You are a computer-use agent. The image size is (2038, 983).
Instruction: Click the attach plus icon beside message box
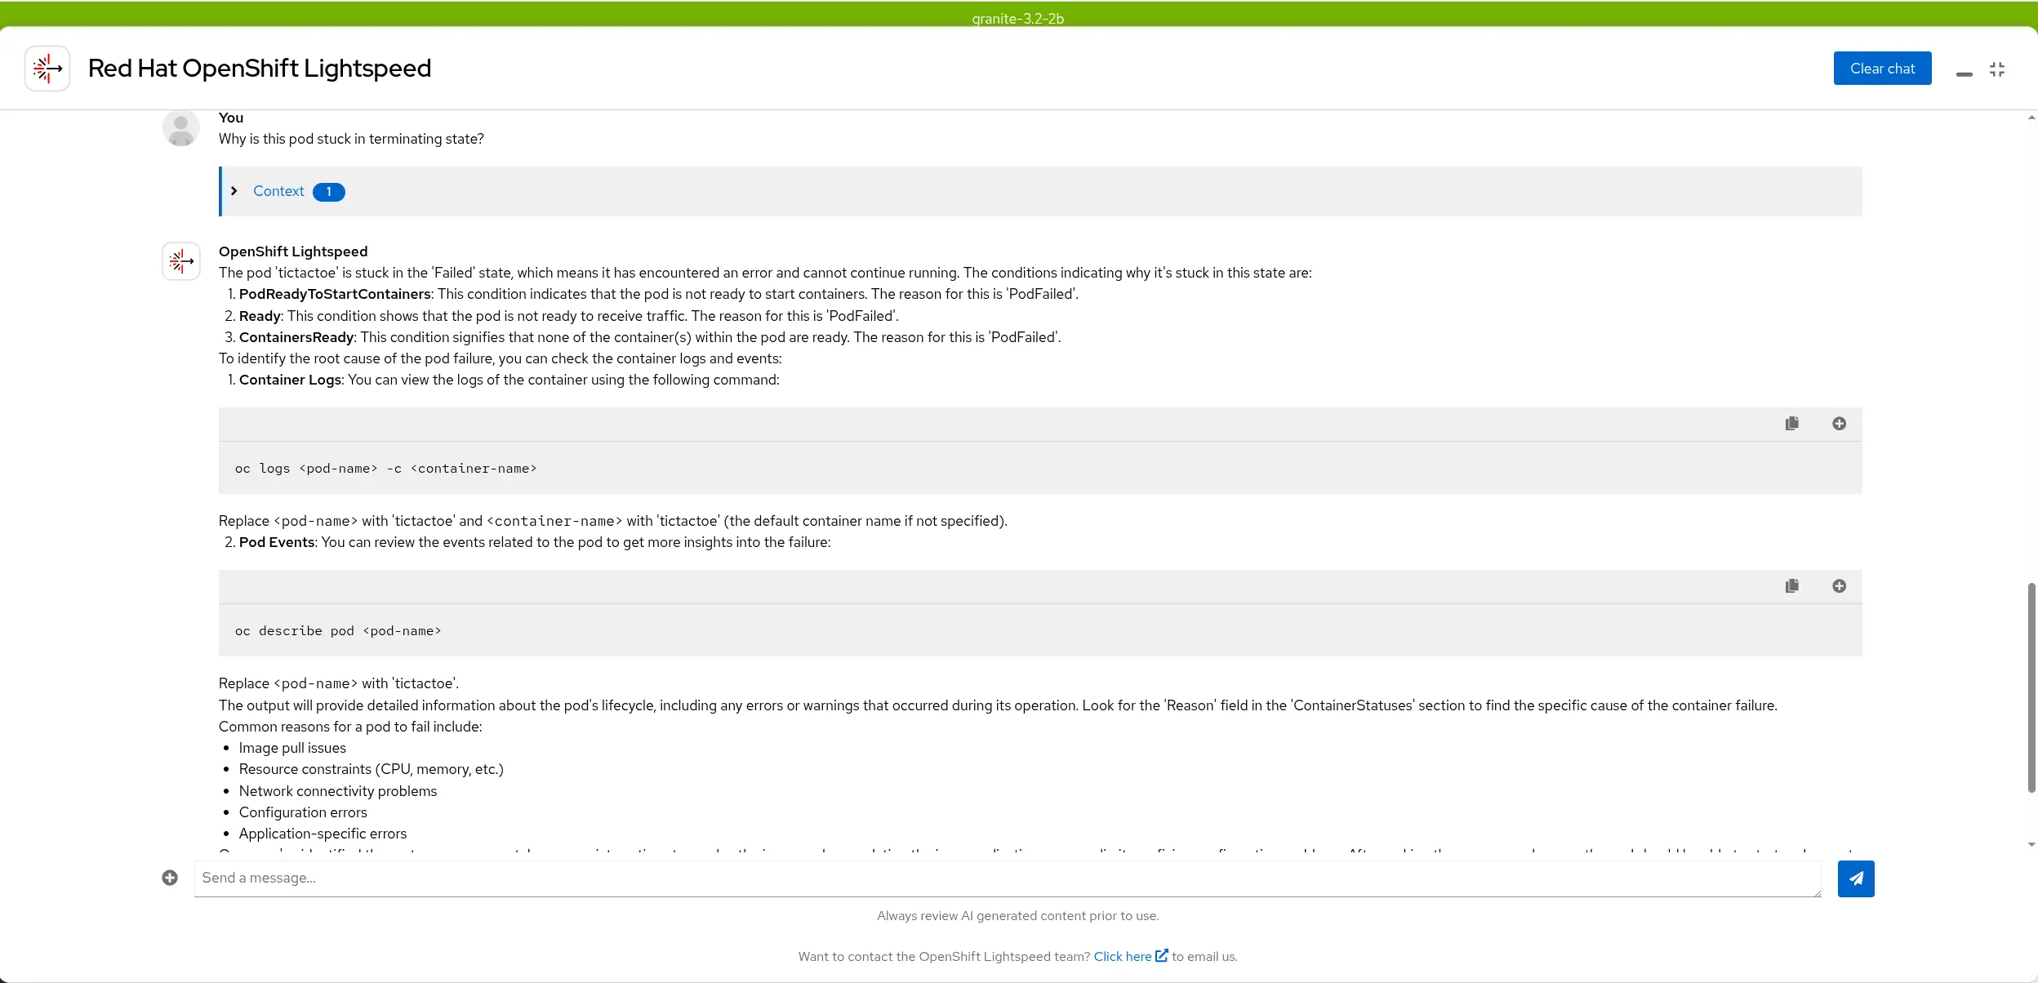pos(170,878)
